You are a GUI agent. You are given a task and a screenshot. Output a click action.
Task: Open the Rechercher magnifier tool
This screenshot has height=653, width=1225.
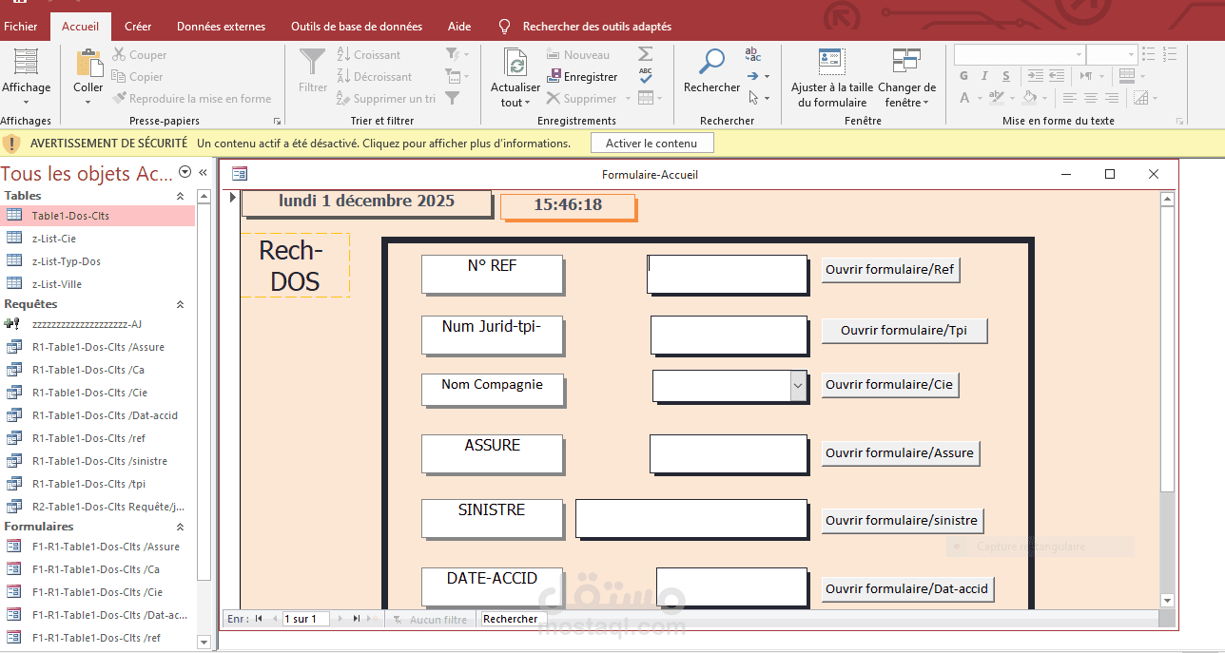(711, 65)
